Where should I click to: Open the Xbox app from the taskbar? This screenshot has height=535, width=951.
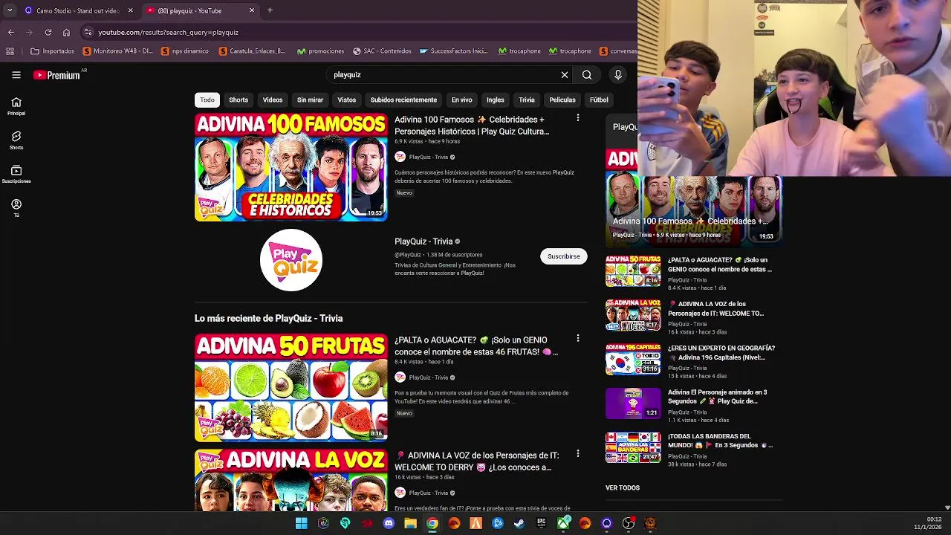[563, 524]
